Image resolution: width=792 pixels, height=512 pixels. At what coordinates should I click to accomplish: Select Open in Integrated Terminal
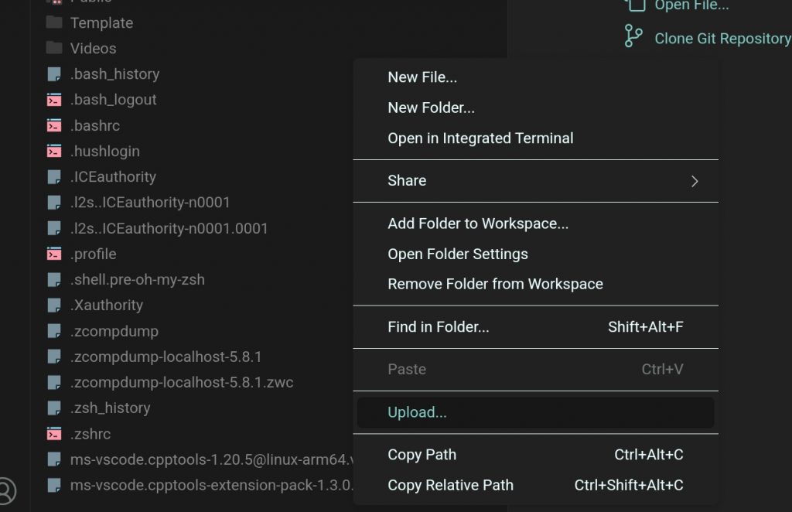[480, 138]
